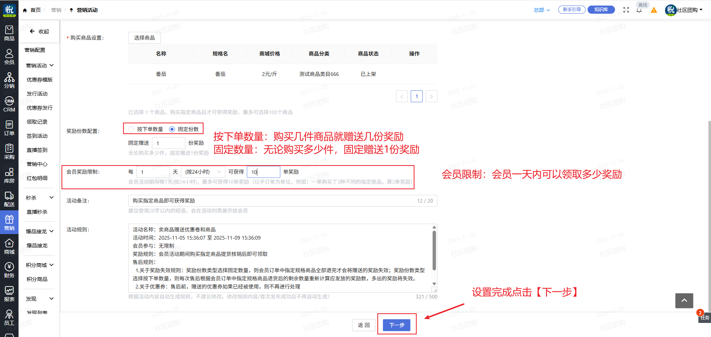This screenshot has width=711, height=337.
Task: Click the scroll-to-top arrow button
Action: pyautogui.click(x=684, y=300)
